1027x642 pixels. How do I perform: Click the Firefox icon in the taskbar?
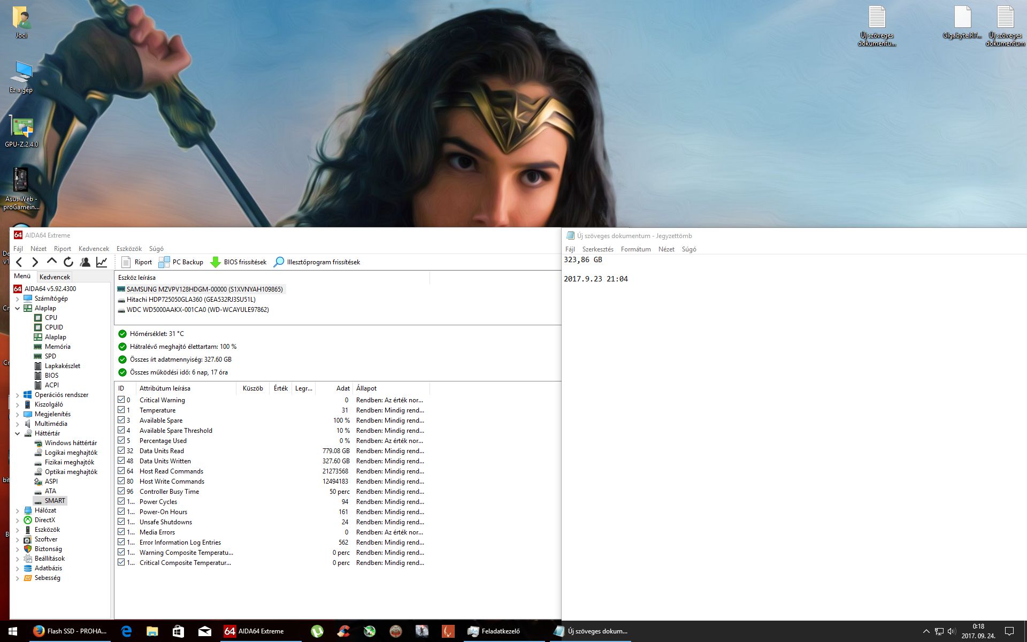tap(39, 631)
